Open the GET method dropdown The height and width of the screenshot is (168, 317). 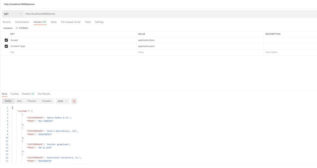tap(13, 14)
